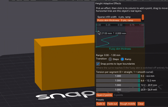The width and height of the screenshot is (168, 107).
Task: Click tension slider for 12.2 - 20.9 mm
Action: 118,85
